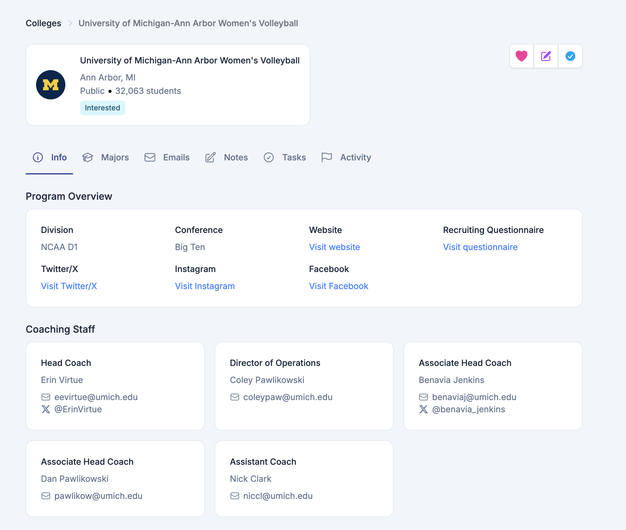Click the envelope icon beside pawlikow@umich.edu

46,496
